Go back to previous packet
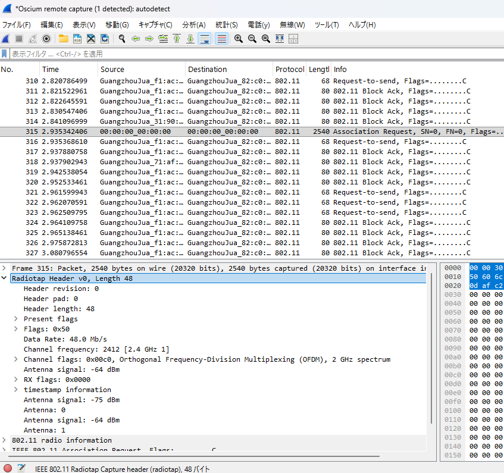The height and width of the screenshot is (473, 504). [136, 39]
